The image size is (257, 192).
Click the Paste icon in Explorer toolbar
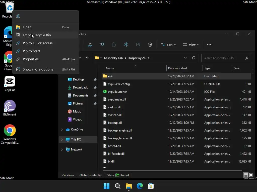114,44
